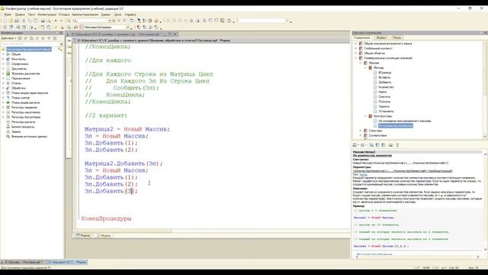Click the Print toolbar icon

point(43,21)
